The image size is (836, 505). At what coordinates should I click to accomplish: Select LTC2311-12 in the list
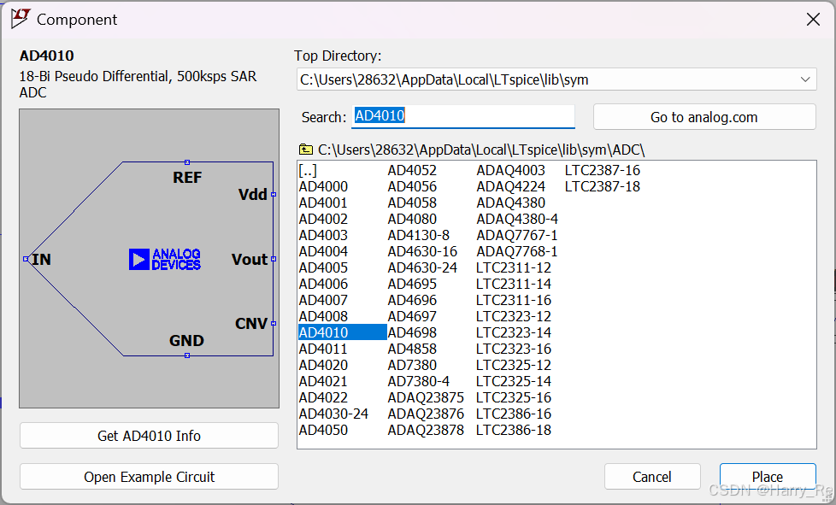tap(514, 268)
